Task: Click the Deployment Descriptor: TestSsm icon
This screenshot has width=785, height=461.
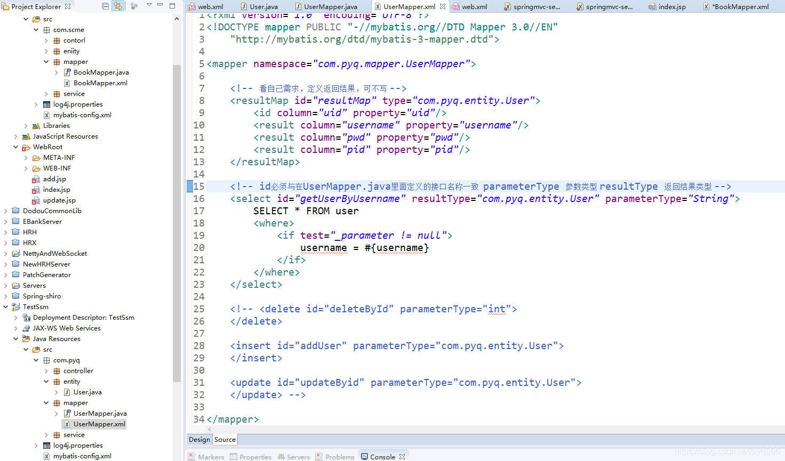Action: pyautogui.click(x=26, y=318)
